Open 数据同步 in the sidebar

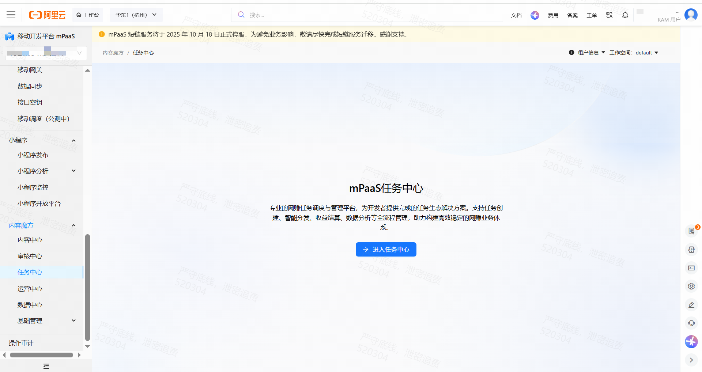(x=30, y=86)
